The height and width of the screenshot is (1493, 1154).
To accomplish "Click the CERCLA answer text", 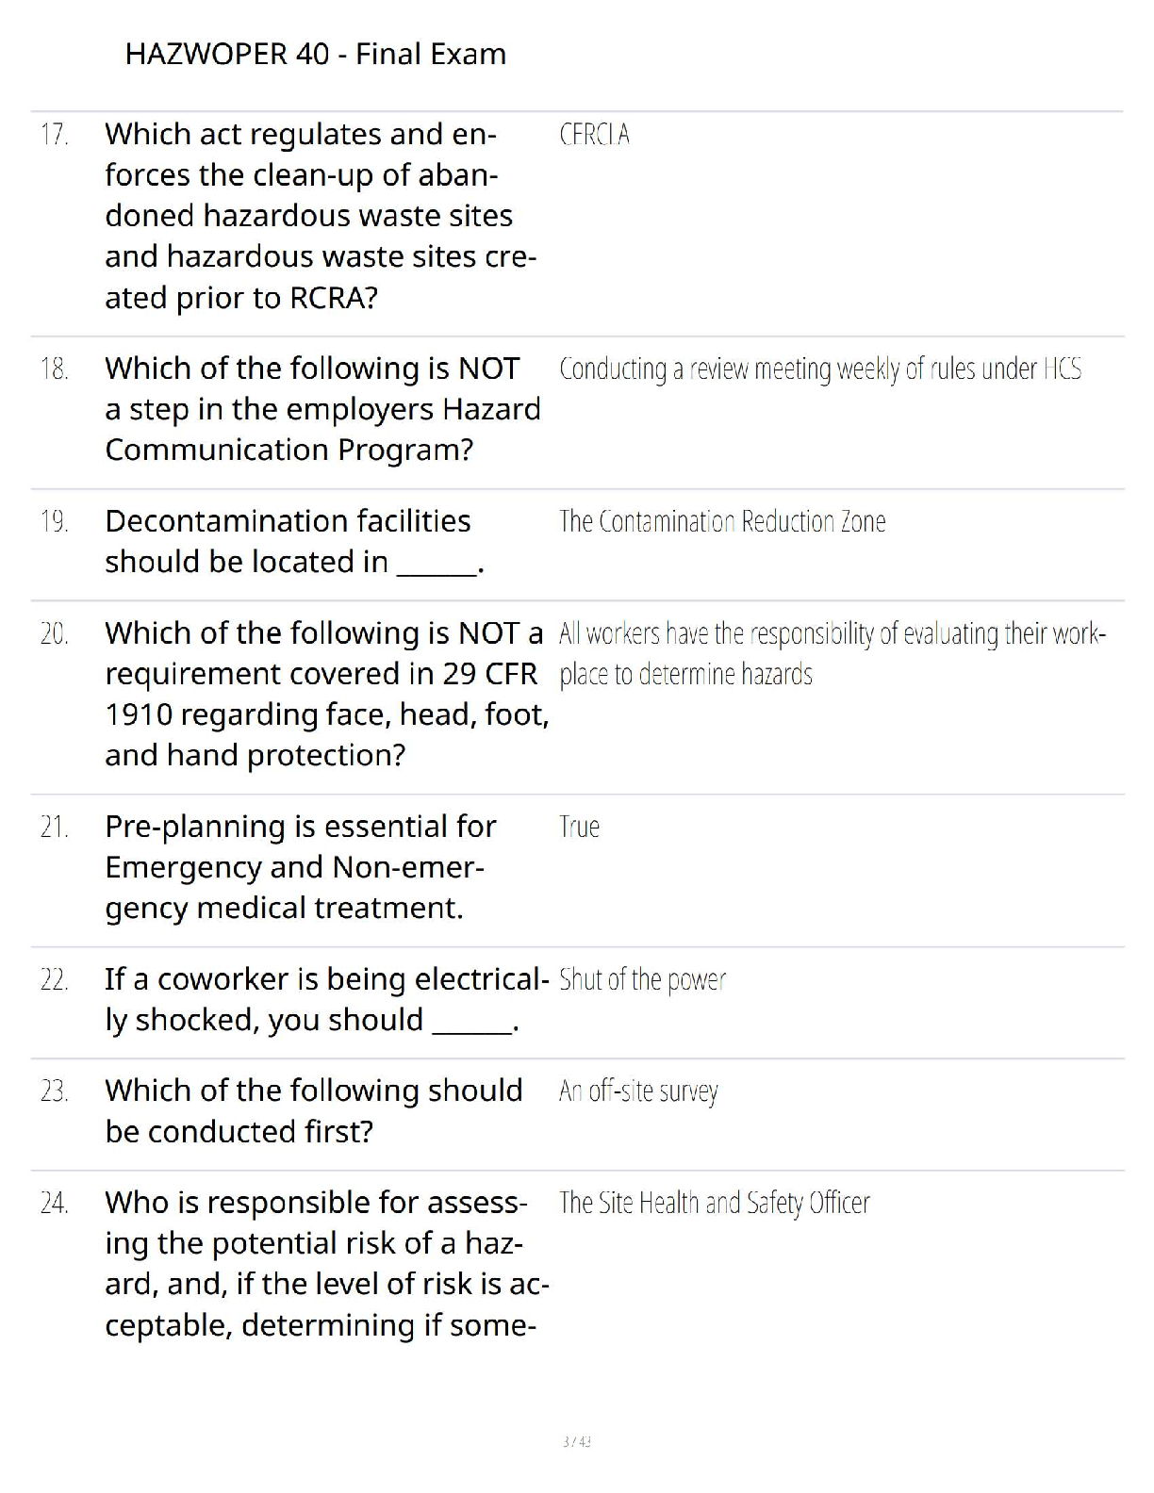I will [594, 135].
